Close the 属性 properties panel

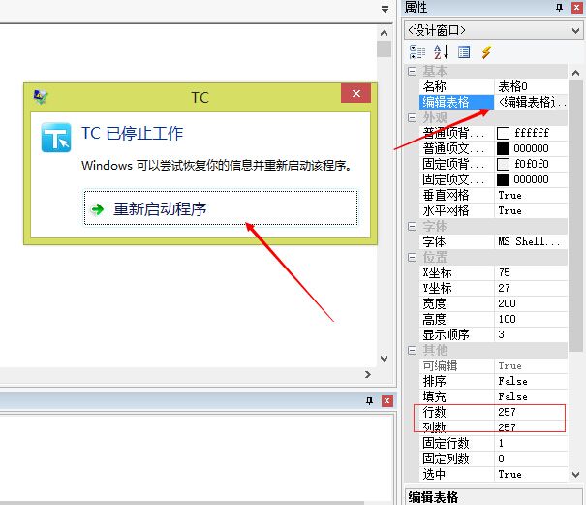[x=576, y=7]
